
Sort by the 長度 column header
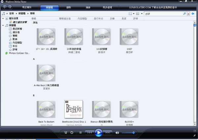126,19
